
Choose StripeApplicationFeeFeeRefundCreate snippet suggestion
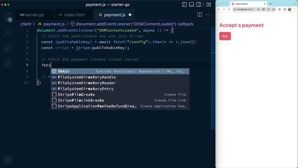coord(120,106)
